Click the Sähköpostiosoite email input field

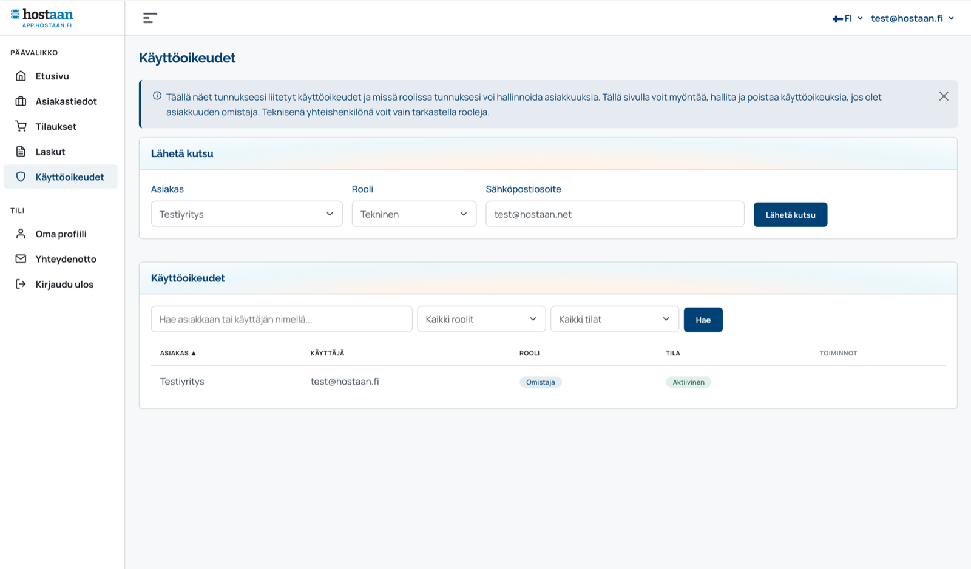coord(615,214)
